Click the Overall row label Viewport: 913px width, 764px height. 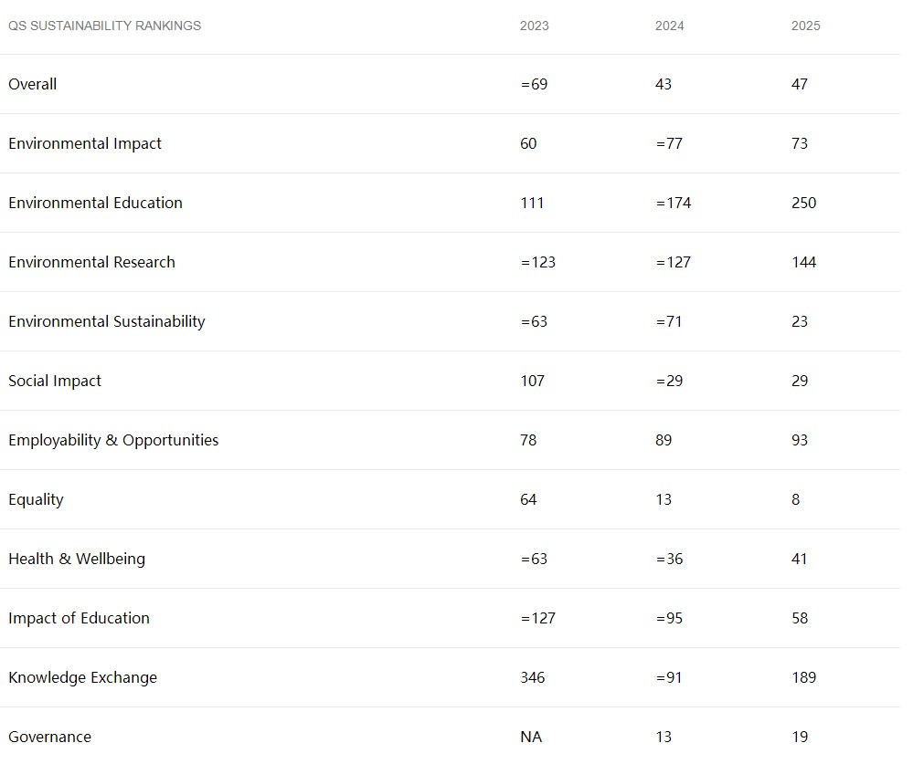click(33, 84)
